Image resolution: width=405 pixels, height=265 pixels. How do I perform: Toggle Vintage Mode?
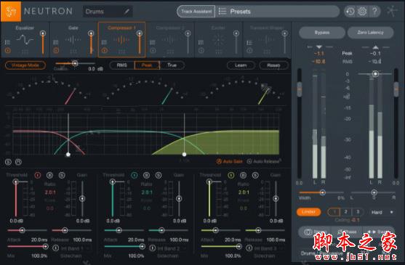click(x=25, y=65)
